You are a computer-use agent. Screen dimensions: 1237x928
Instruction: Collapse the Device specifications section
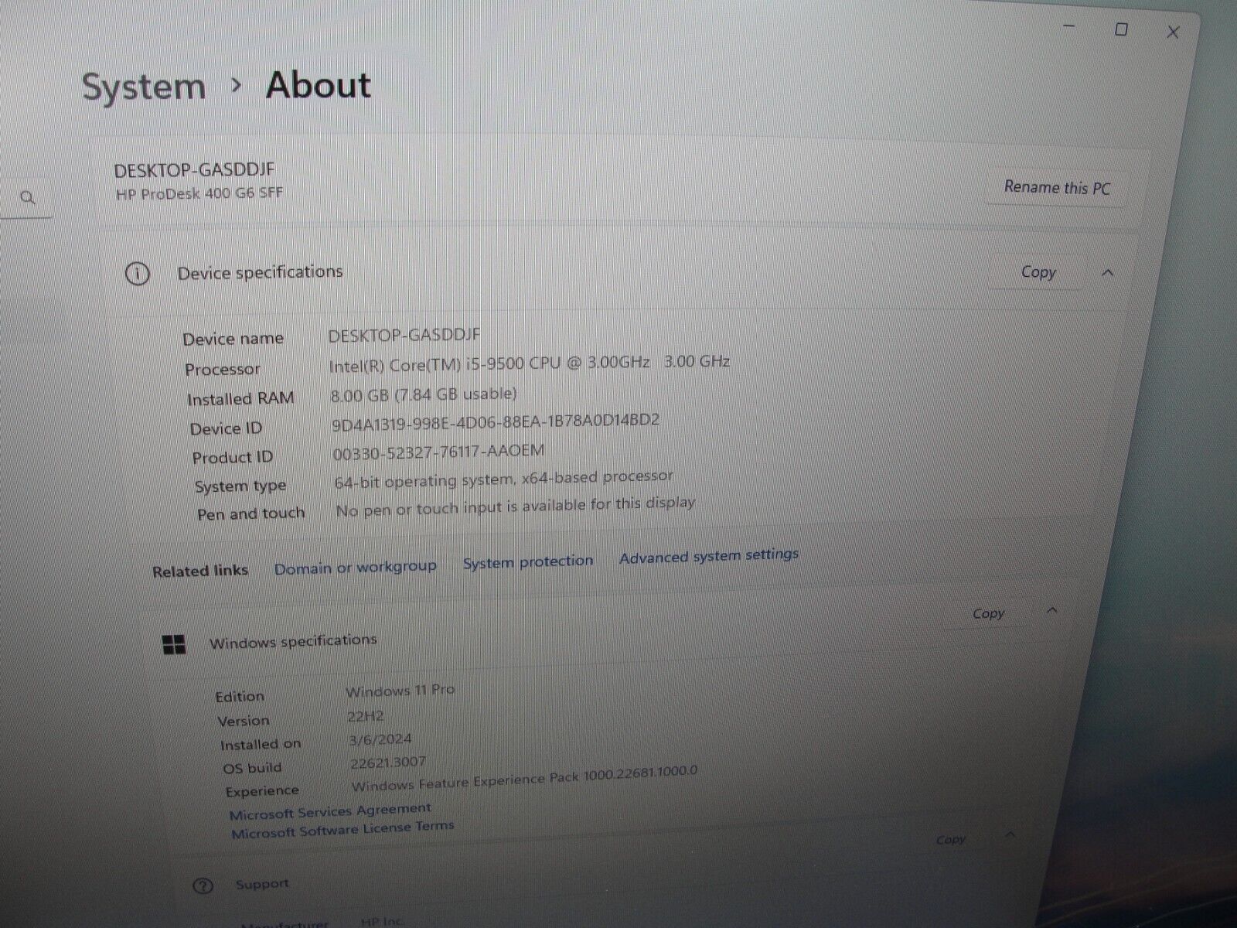(x=1107, y=273)
